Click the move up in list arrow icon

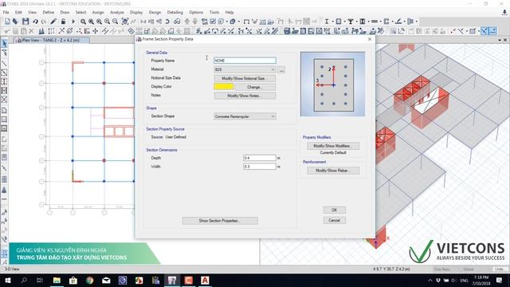(187, 22)
